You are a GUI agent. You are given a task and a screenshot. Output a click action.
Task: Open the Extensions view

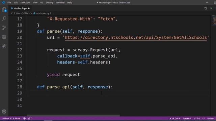[4, 46]
